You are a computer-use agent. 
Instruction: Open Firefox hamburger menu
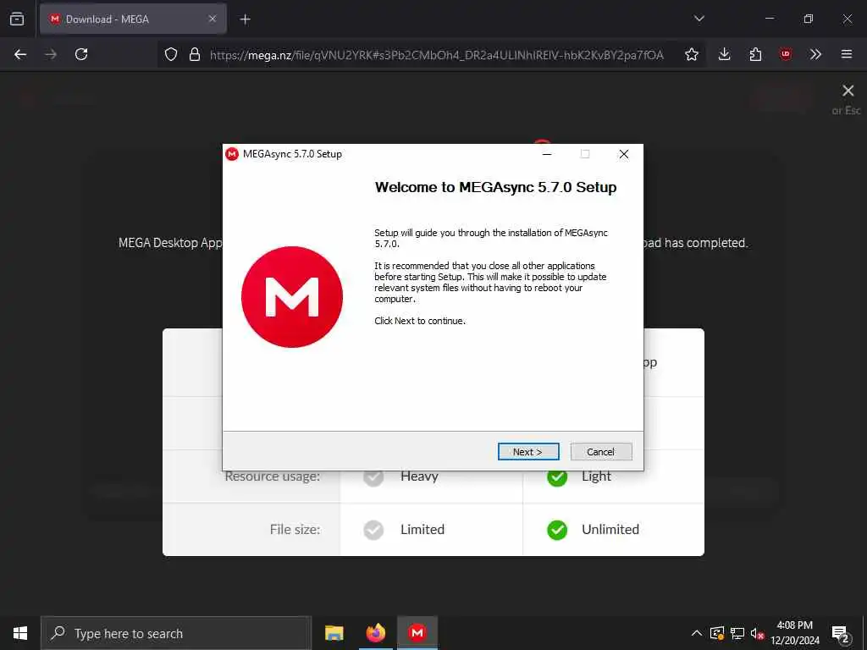[x=847, y=54]
